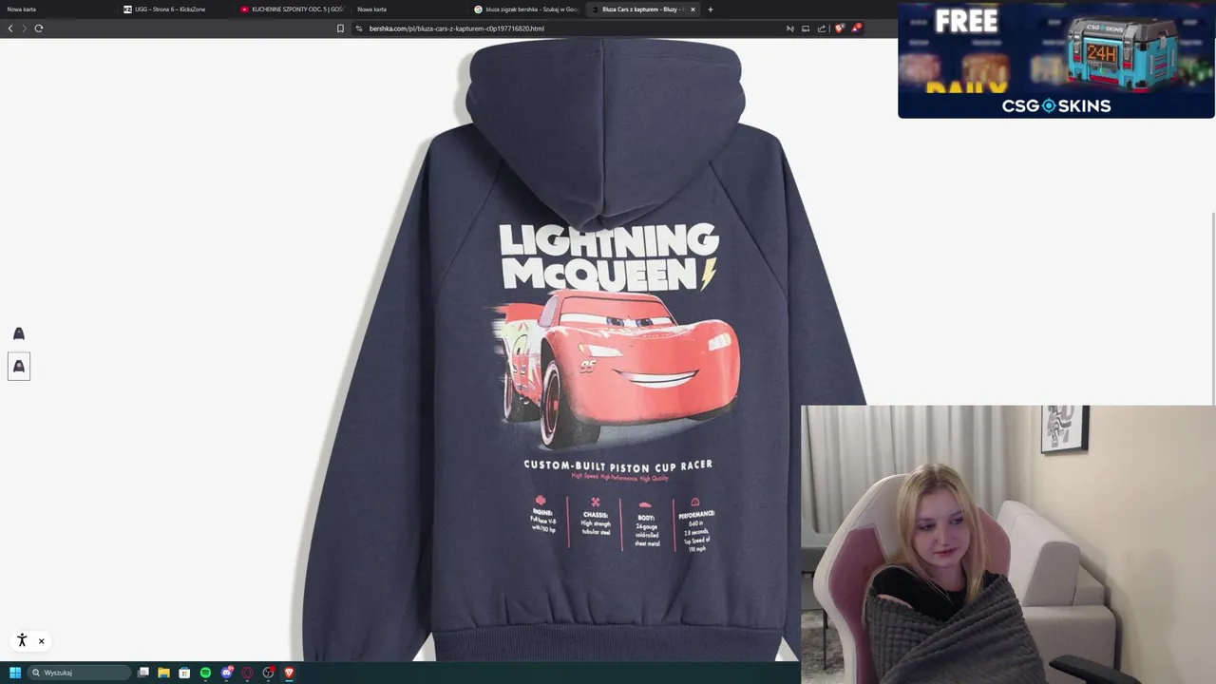The width and height of the screenshot is (1216, 684).
Task: Open File Explorer from the taskbar
Action: pyautogui.click(x=163, y=673)
